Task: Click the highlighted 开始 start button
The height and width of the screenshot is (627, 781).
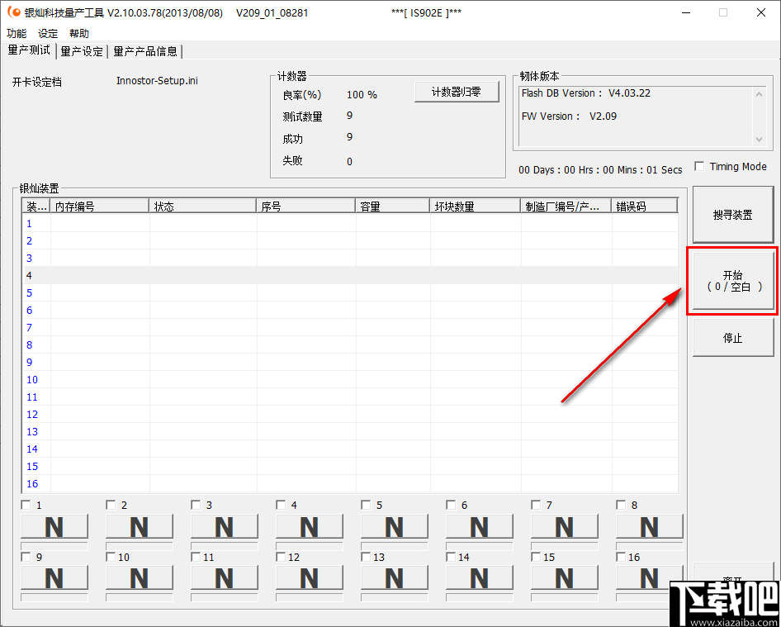Action: click(x=732, y=279)
